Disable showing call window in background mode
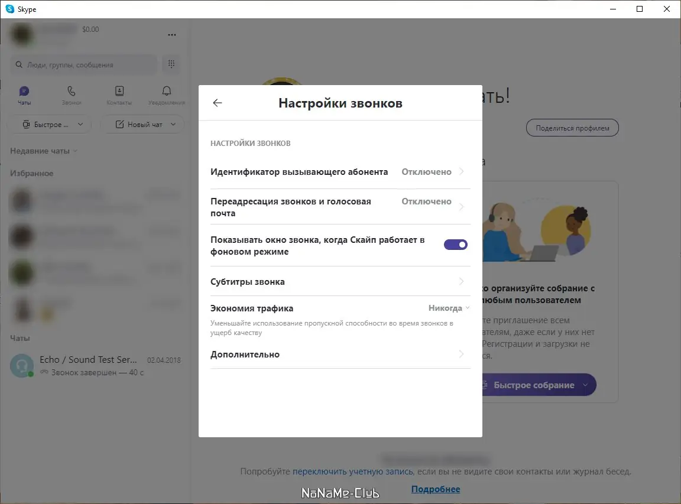The height and width of the screenshot is (504, 681). tap(455, 244)
